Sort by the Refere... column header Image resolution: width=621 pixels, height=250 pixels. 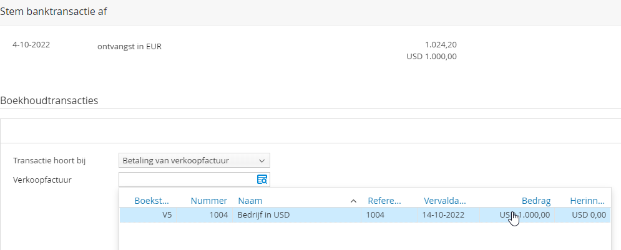coord(384,201)
